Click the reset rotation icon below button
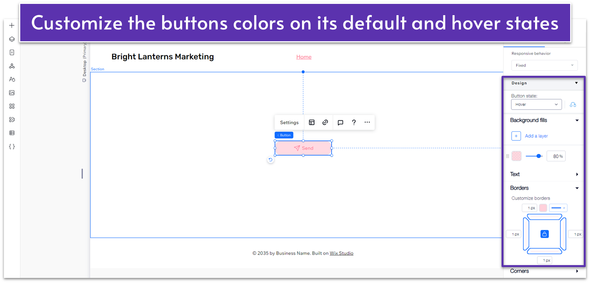The height and width of the screenshot is (283, 590). [270, 160]
